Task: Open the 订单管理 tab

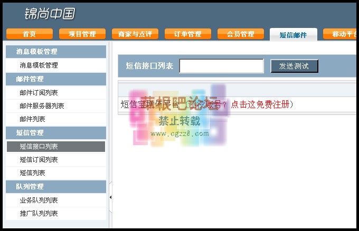Action: pyautogui.click(x=188, y=34)
